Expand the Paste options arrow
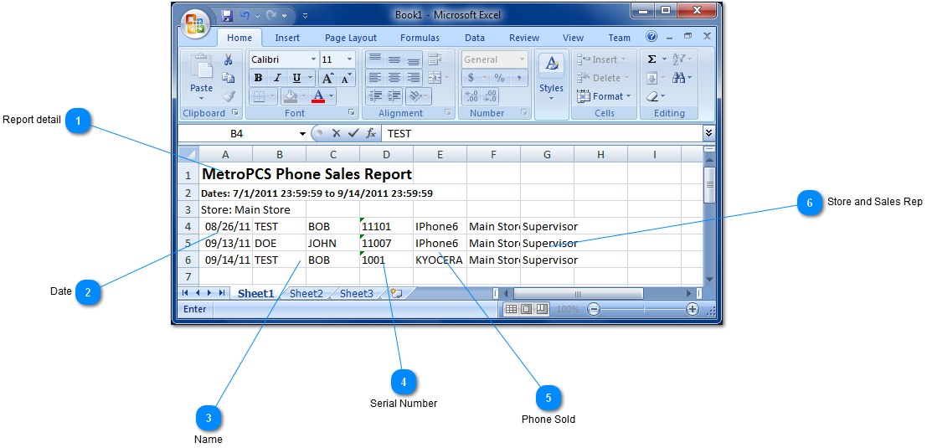This screenshot has height=448, width=927. (x=201, y=98)
